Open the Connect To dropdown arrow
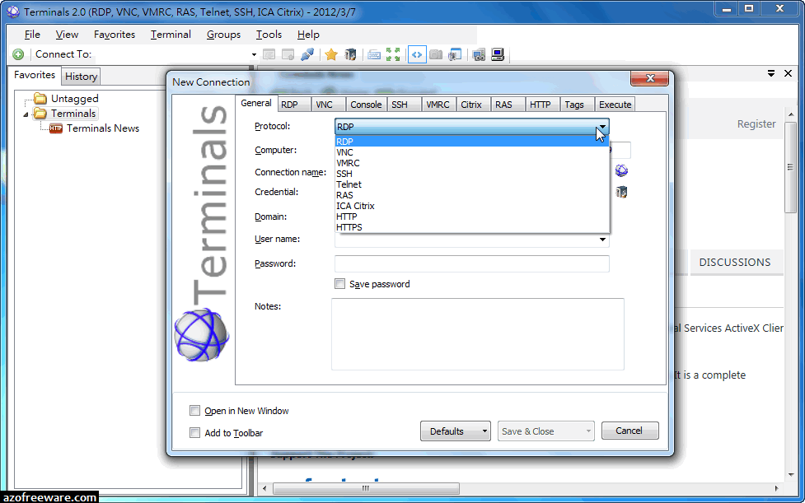Image resolution: width=805 pixels, height=503 pixels. (254, 54)
